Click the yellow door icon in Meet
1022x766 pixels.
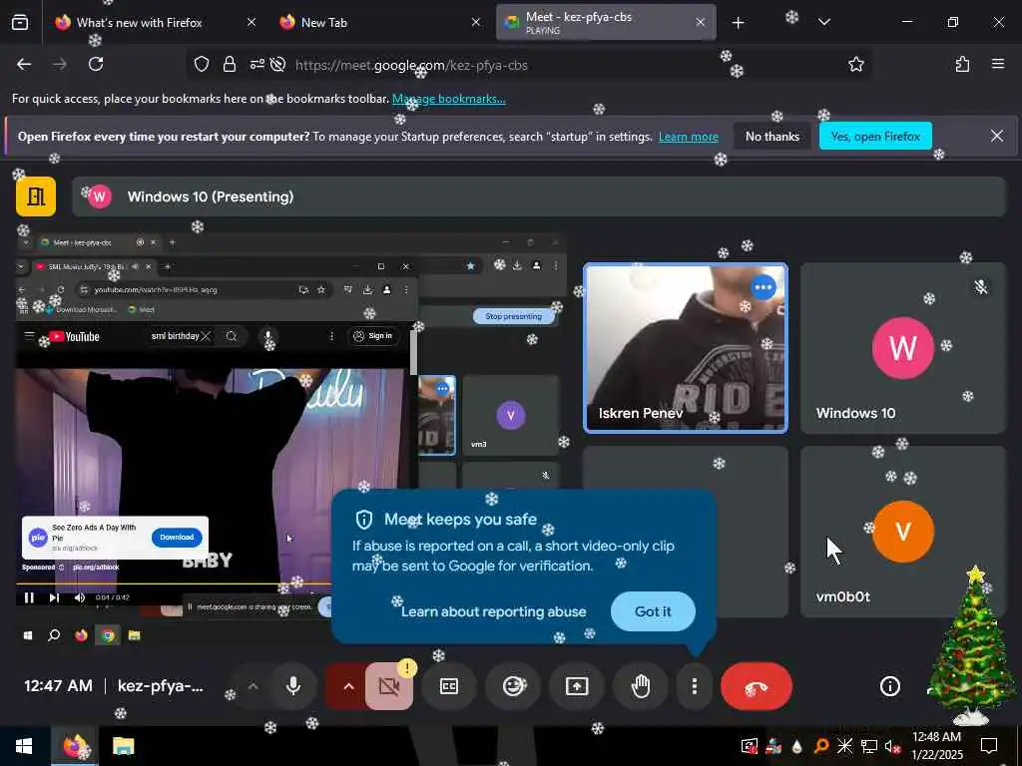(x=36, y=196)
